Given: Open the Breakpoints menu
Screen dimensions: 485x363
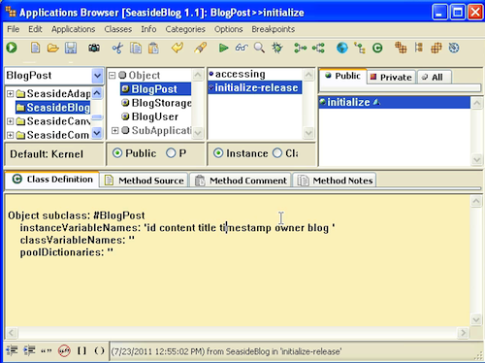Looking at the screenshot, I should click(x=274, y=29).
